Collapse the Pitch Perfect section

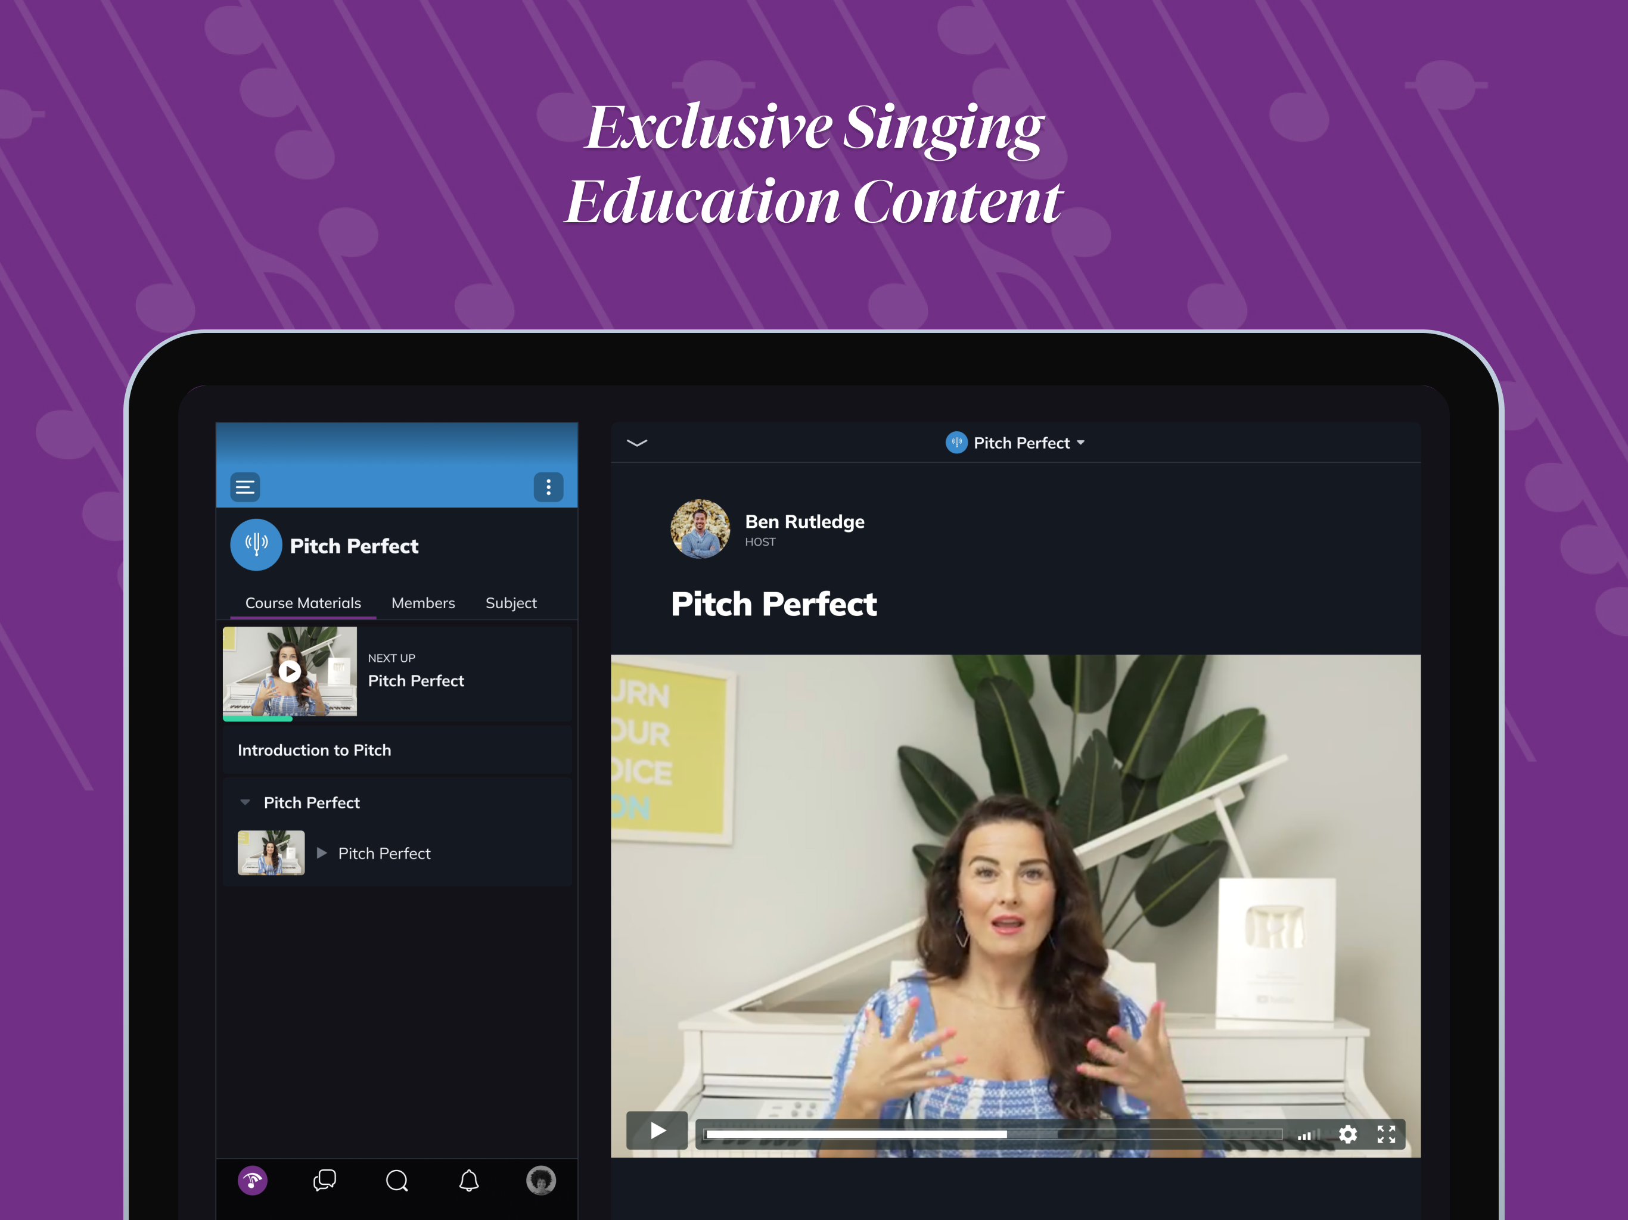click(x=245, y=802)
